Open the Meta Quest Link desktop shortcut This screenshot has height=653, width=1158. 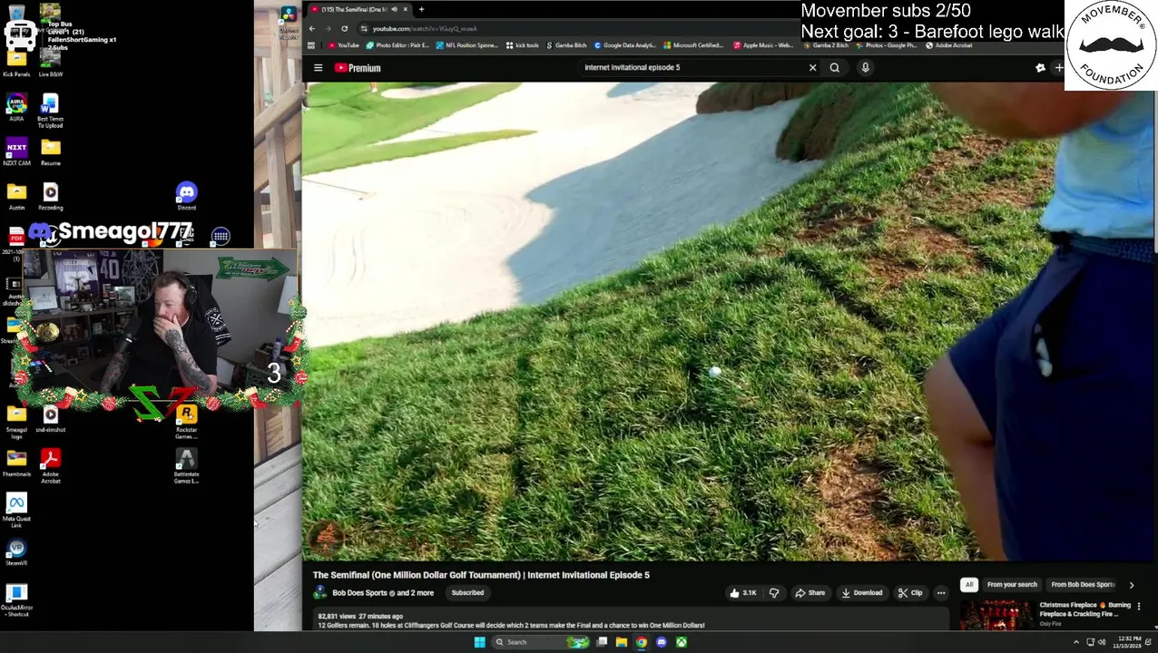pos(16,511)
